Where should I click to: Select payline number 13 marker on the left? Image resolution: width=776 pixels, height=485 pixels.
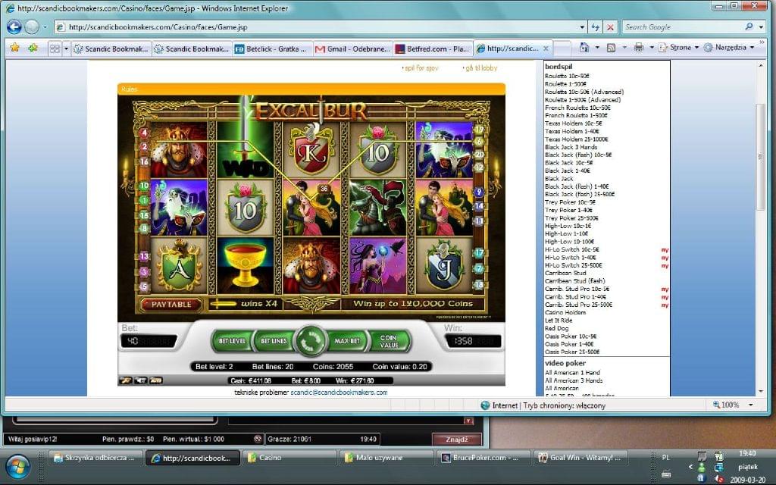[x=144, y=256]
